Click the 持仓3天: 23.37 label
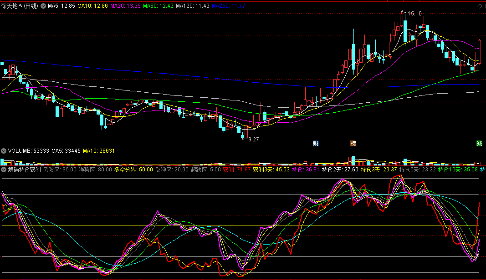Screen dimensions: 486x280 379,170
